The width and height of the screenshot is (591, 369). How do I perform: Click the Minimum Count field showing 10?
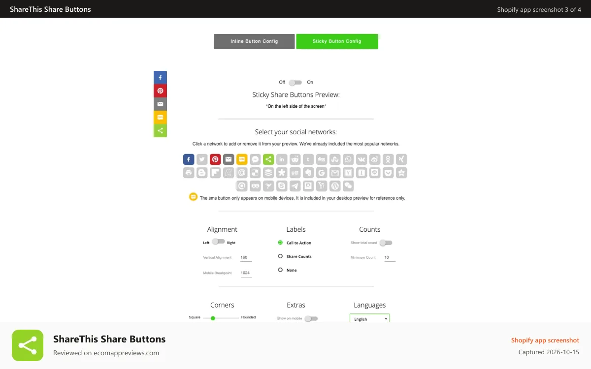click(x=390, y=257)
